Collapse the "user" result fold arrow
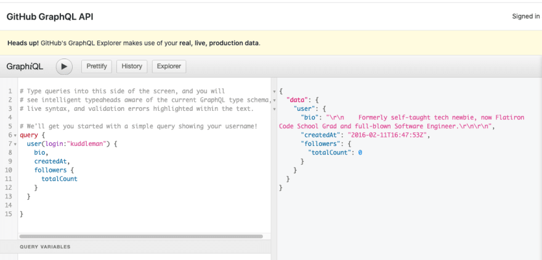Viewport: 542px width, 260px height. pos(275,109)
